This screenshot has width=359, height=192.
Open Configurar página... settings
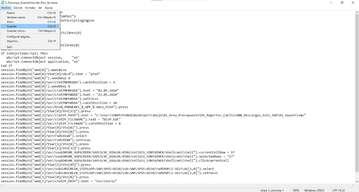click(x=19, y=37)
